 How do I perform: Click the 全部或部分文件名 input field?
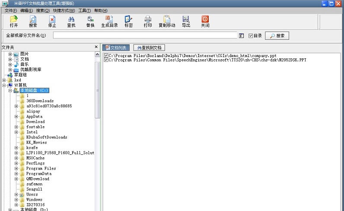click(x=145, y=35)
